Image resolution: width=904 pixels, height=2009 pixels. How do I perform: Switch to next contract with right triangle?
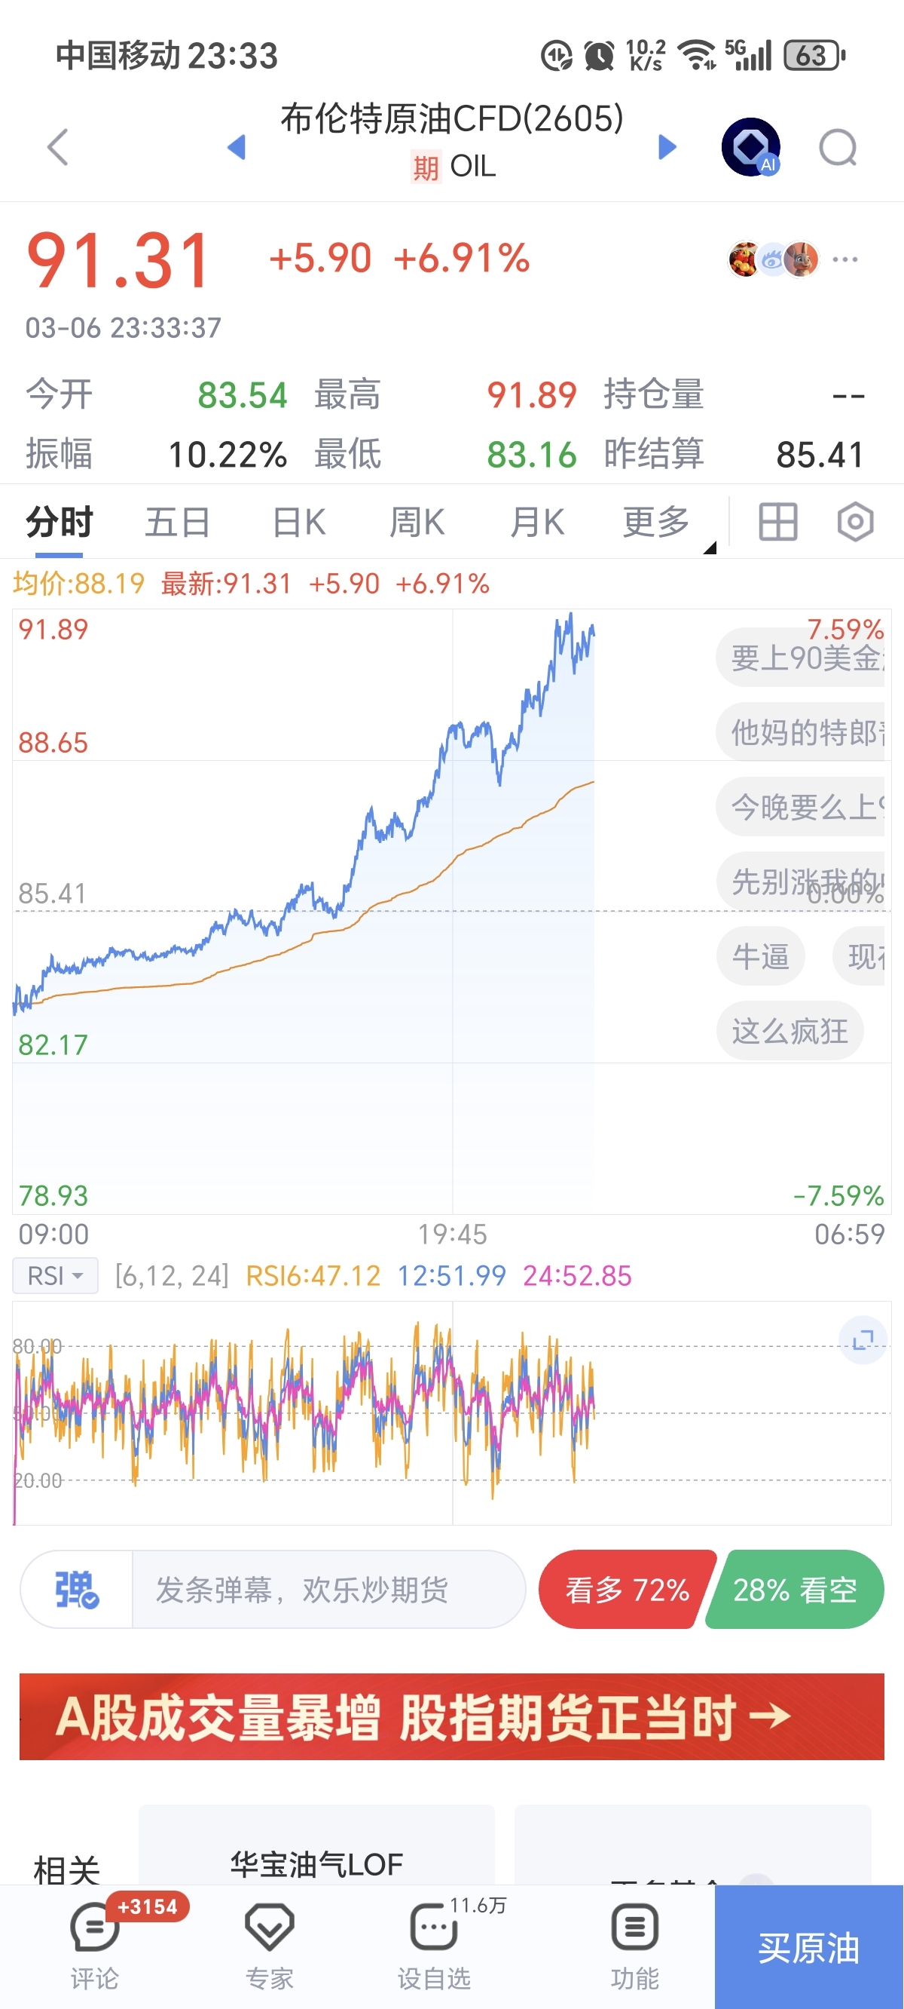[667, 146]
